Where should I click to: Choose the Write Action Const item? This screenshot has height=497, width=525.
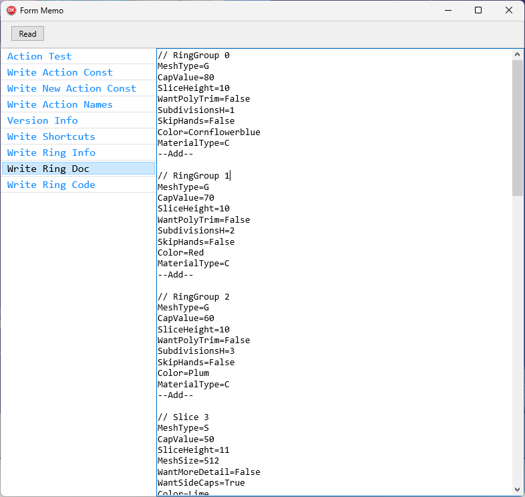[59, 72]
